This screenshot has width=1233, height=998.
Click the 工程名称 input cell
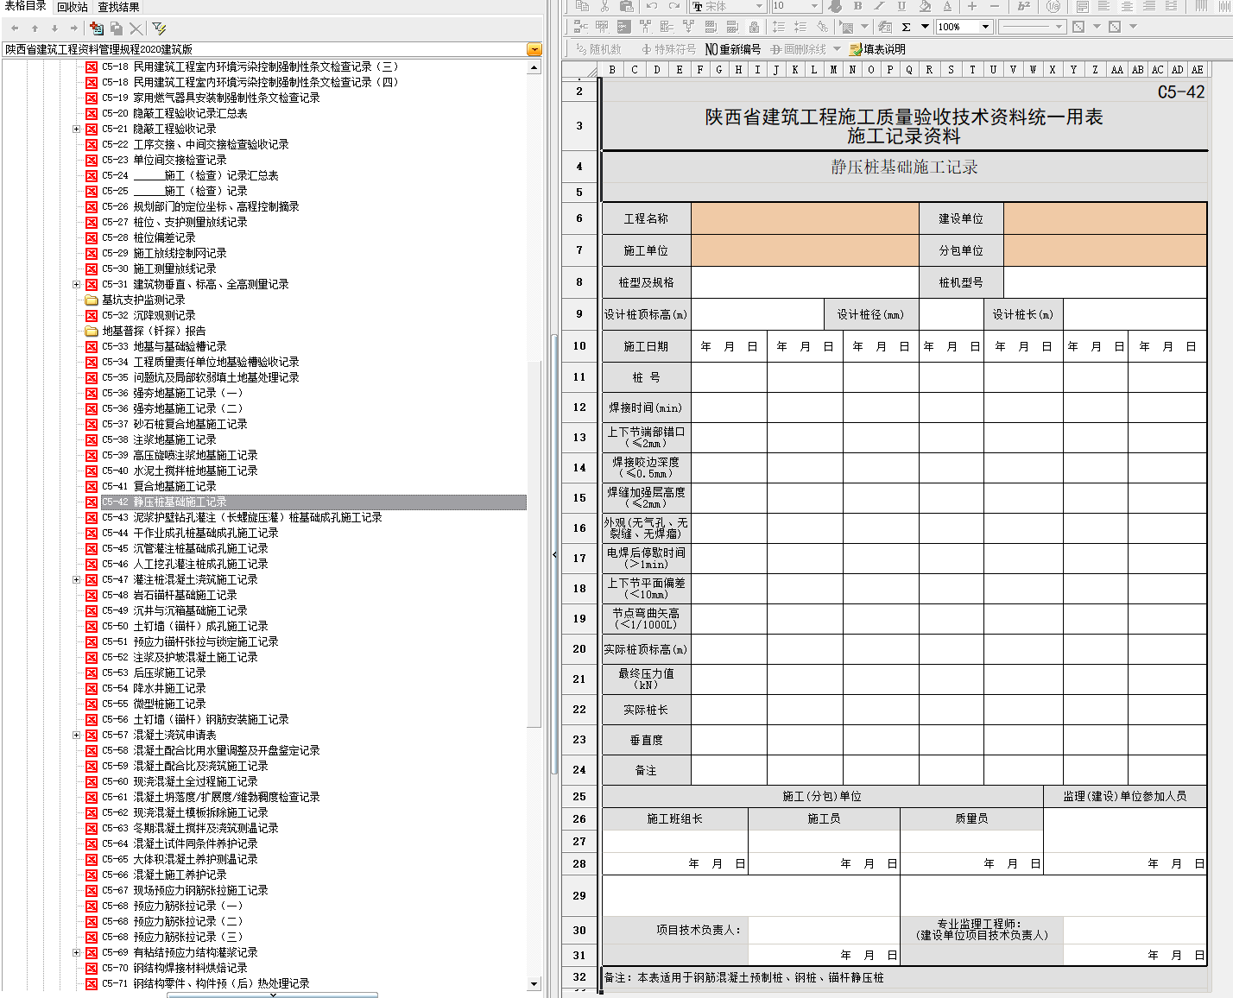pyautogui.click(x=805, y=218)
